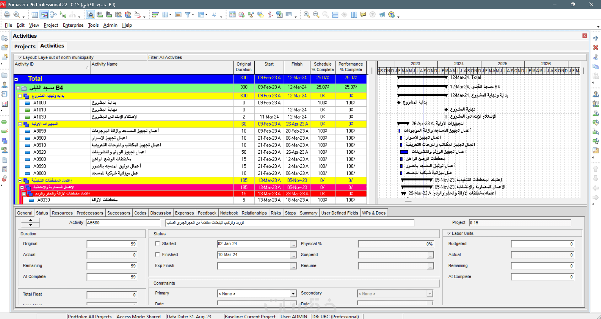Click the A8920 blue Gantt bar
This screenshot has height=319, width=601.
coord(404,152)
